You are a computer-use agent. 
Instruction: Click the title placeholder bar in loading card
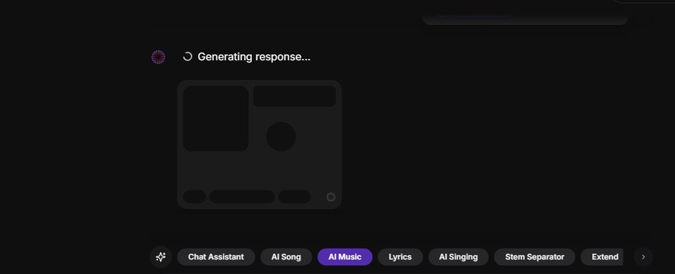tap(295, 96)
